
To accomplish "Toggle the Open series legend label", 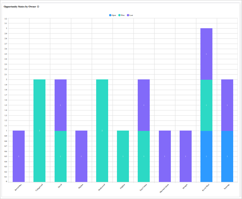I will [114, 15].
